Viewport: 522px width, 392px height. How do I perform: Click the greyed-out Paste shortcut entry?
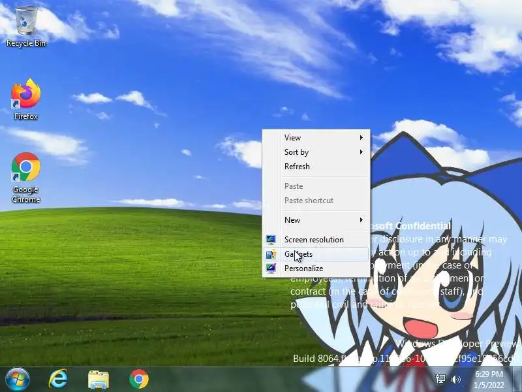pyautogui.click(x=316, y=201)
